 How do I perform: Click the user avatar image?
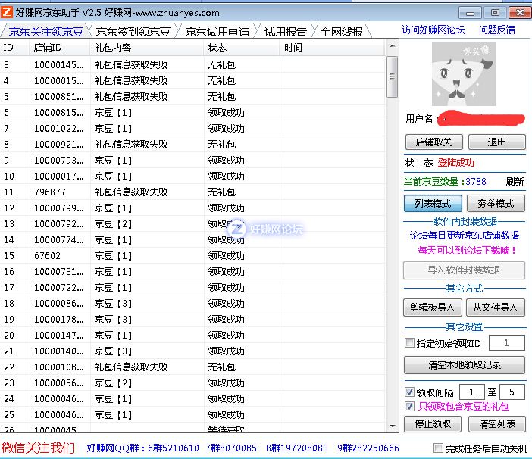pyautogui.click(x=464, y=74)
